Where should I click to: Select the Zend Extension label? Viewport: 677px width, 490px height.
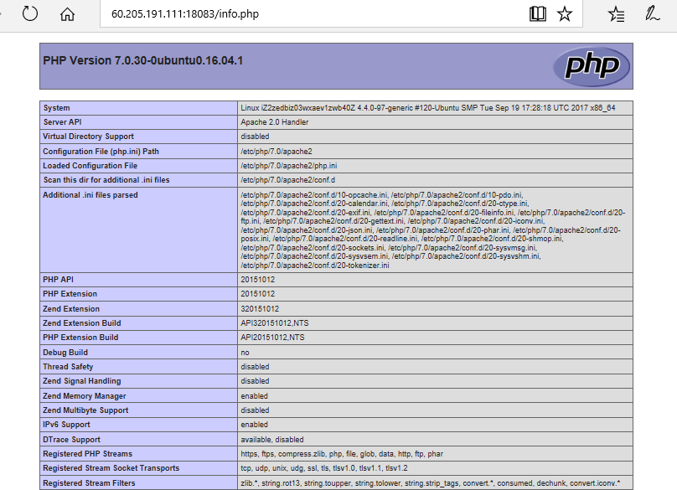[71, 309]
